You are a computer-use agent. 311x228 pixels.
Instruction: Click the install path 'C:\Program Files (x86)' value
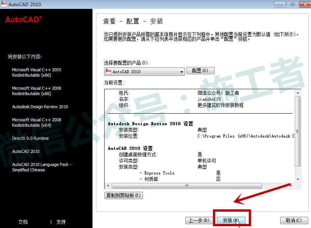(246, 136)
